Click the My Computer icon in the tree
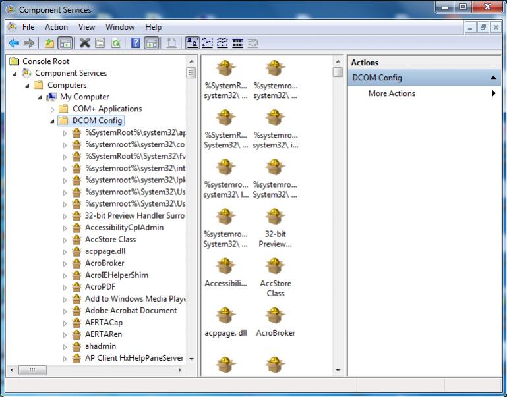The height and width of the screenshot is (397, 507). click(51, 97)
